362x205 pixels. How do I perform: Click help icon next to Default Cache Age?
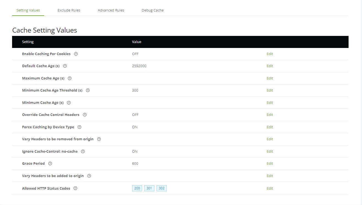coord(65,66)
